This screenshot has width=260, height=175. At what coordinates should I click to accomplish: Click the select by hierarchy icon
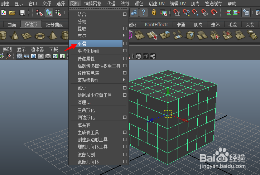(39, 13)
